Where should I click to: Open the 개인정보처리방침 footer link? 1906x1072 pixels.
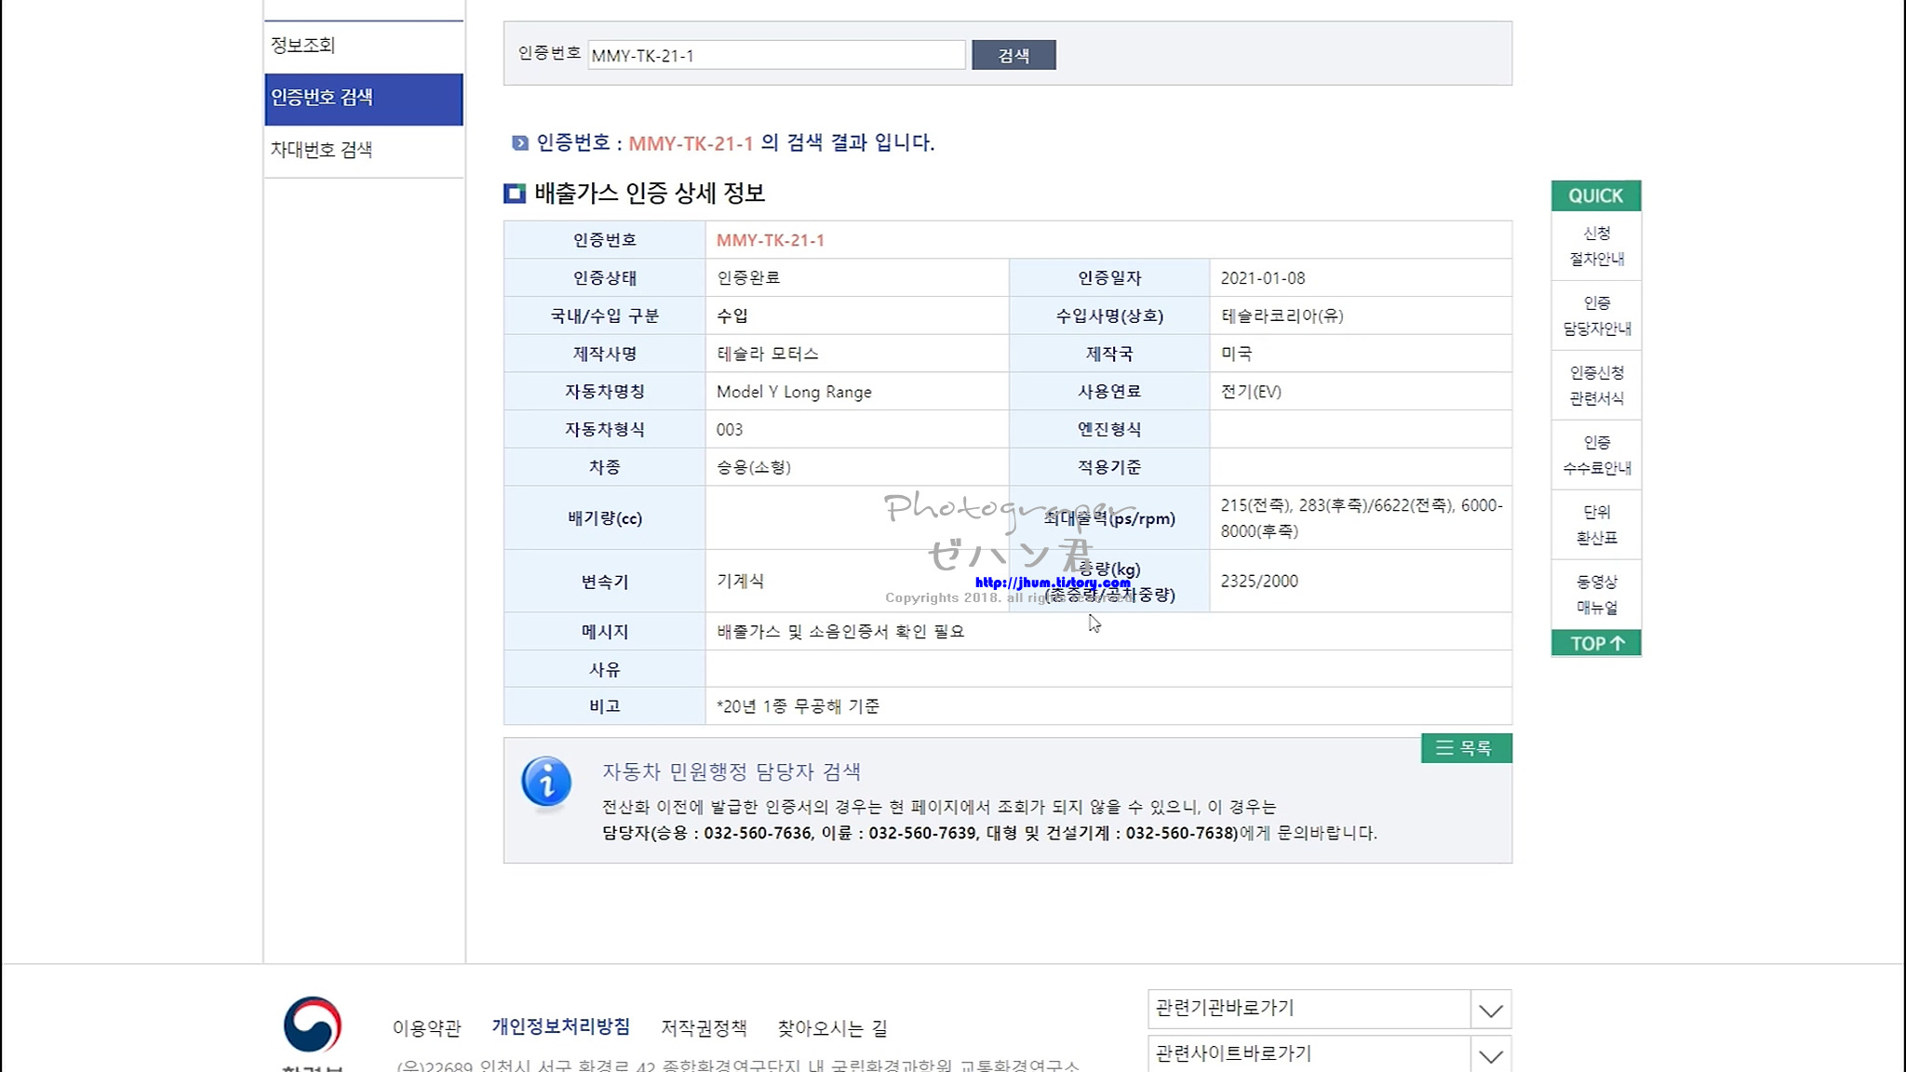click(560, 1027)
